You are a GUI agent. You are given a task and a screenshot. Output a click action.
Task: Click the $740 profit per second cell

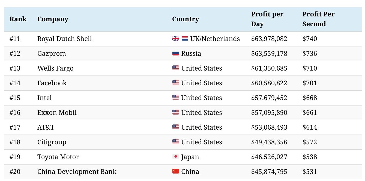point(310,39)
